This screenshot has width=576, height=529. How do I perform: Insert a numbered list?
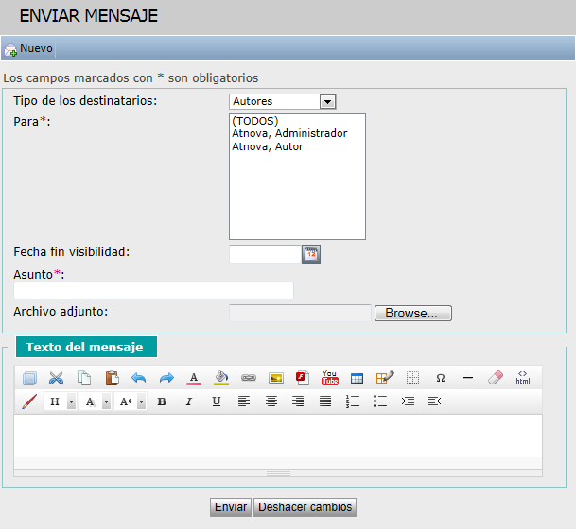tap(353, 401)
